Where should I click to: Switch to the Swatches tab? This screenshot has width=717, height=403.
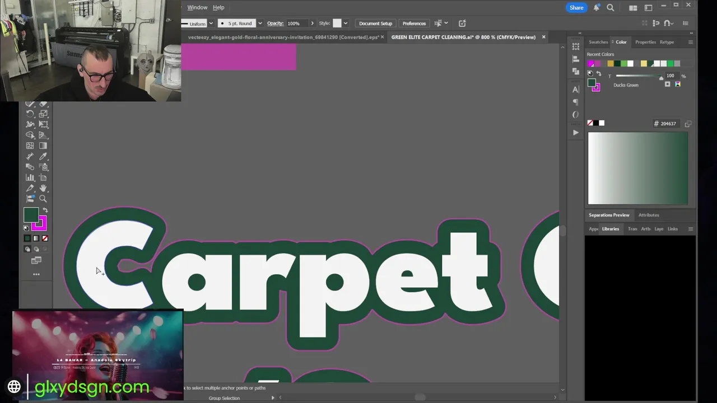[x=598, y=42]
